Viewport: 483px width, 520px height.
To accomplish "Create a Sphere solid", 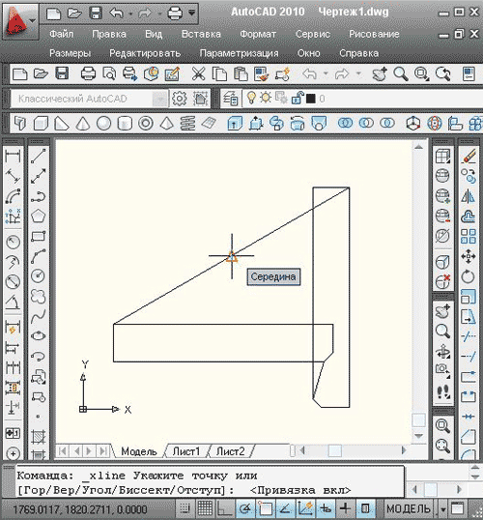I will 103,124.
